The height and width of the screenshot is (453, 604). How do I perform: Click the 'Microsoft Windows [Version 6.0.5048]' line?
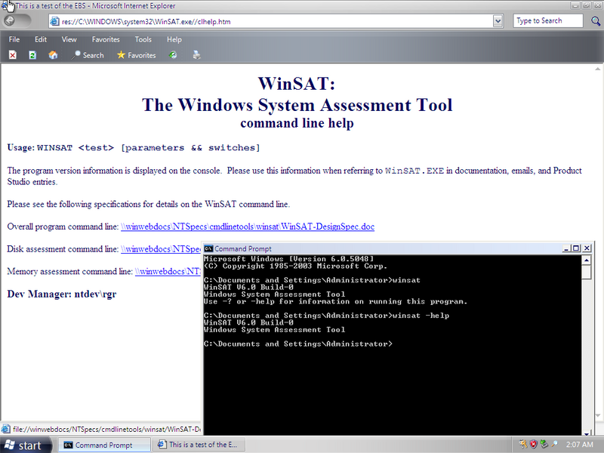point(288,258)
